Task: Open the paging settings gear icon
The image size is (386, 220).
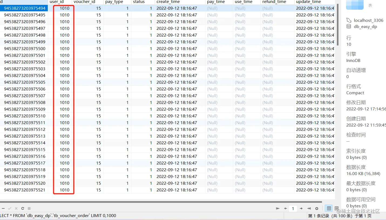Action: click(317, 208)
